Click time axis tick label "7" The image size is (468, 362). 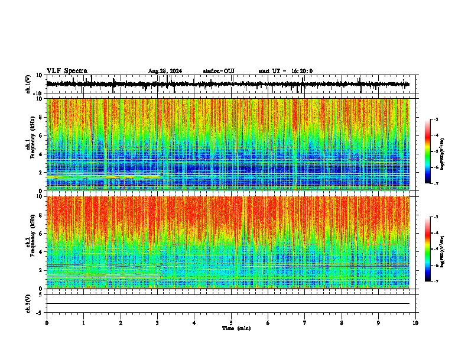point(305,323)
